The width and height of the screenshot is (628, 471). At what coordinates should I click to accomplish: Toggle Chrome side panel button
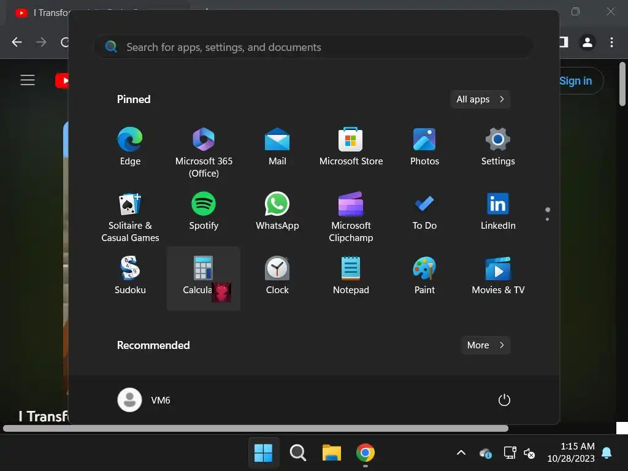click(564, 42)
